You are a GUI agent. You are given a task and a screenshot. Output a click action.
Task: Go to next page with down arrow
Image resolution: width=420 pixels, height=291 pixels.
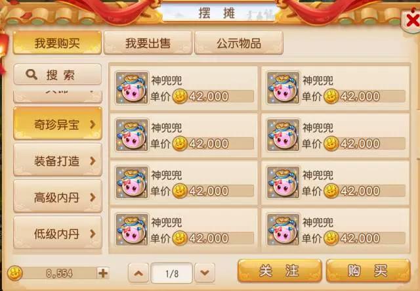point(205,273)
